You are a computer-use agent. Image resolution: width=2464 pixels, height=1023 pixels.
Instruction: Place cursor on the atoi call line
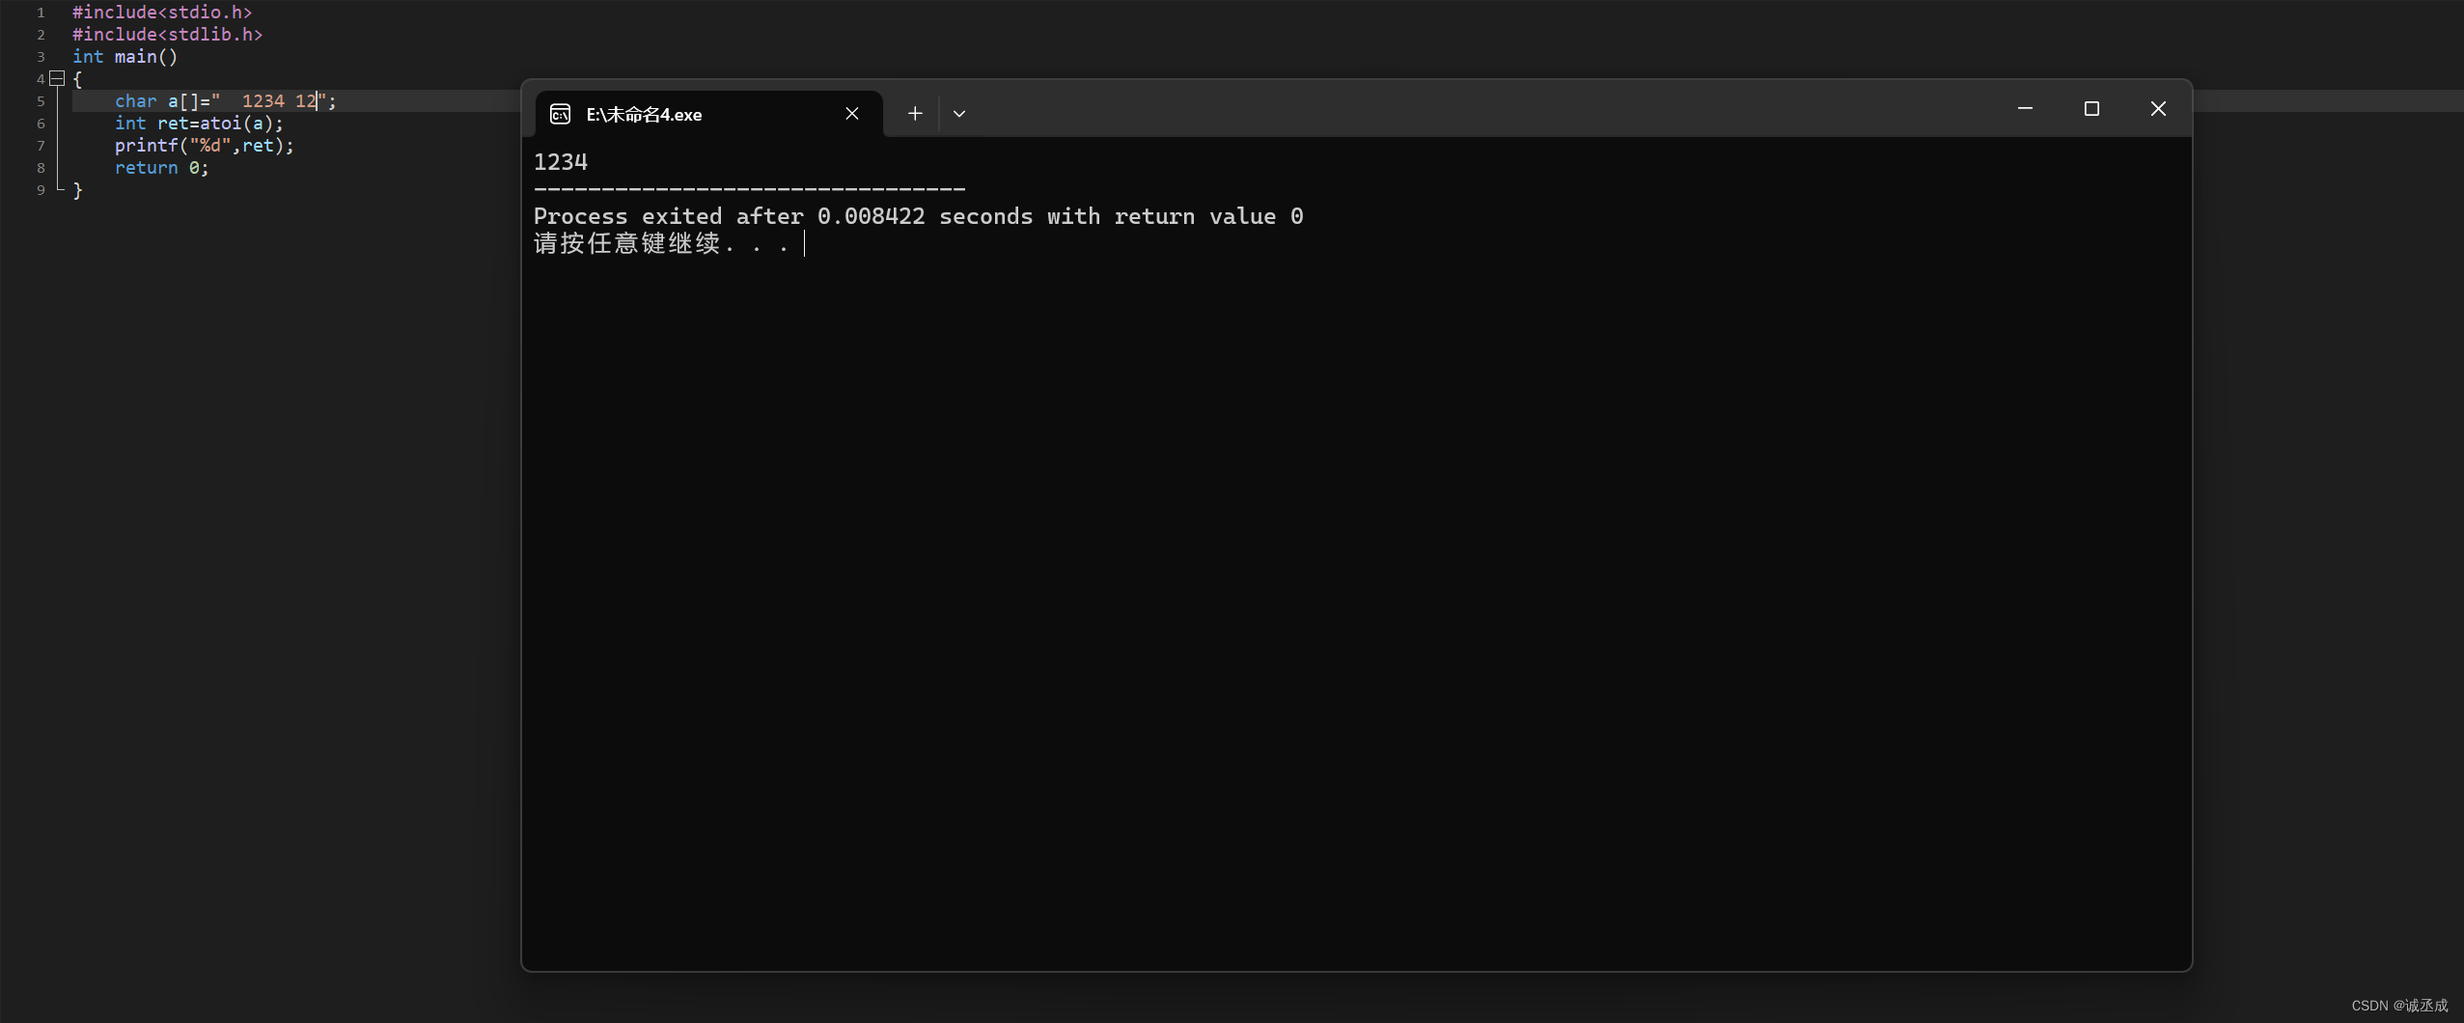click(x=199, y=124)
